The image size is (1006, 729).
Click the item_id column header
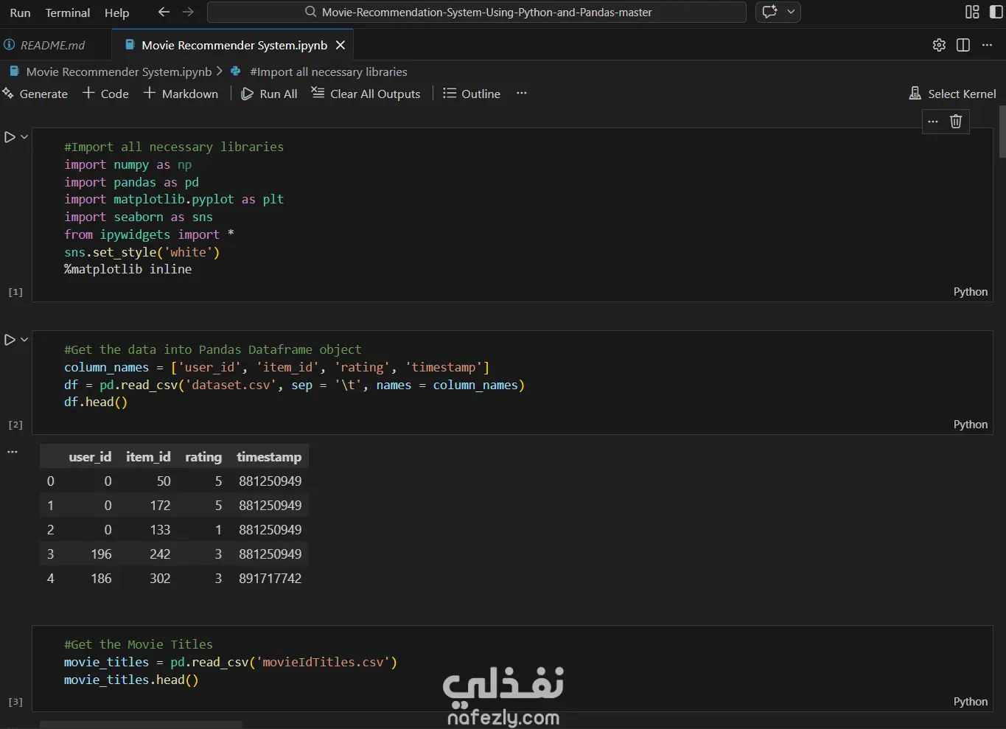148,457
